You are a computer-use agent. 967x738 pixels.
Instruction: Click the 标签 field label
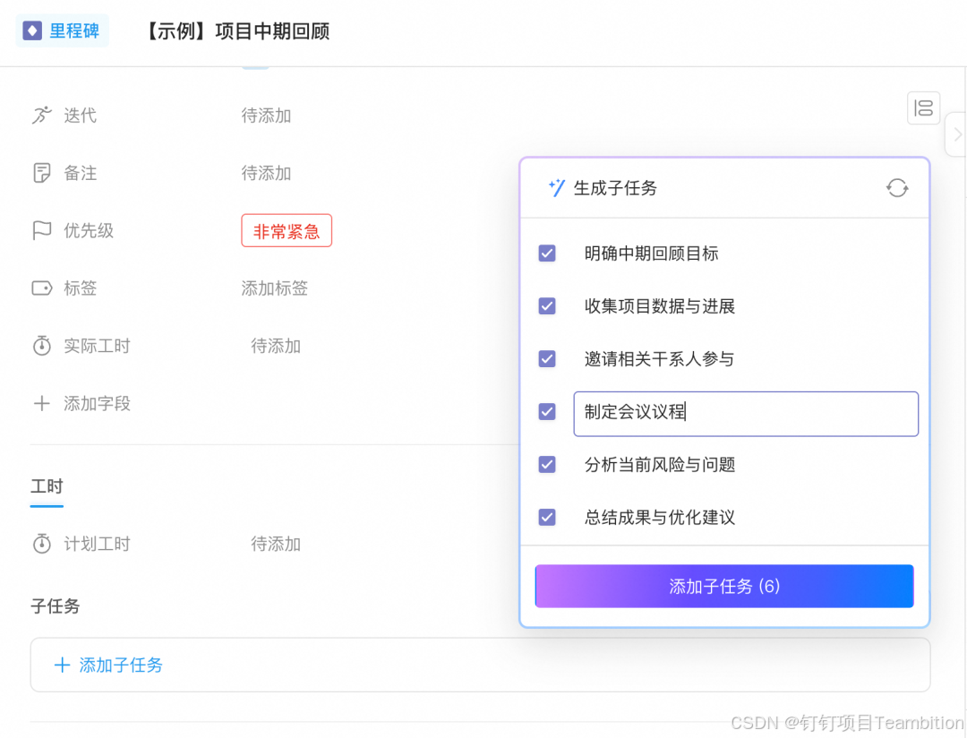(81, 288)
